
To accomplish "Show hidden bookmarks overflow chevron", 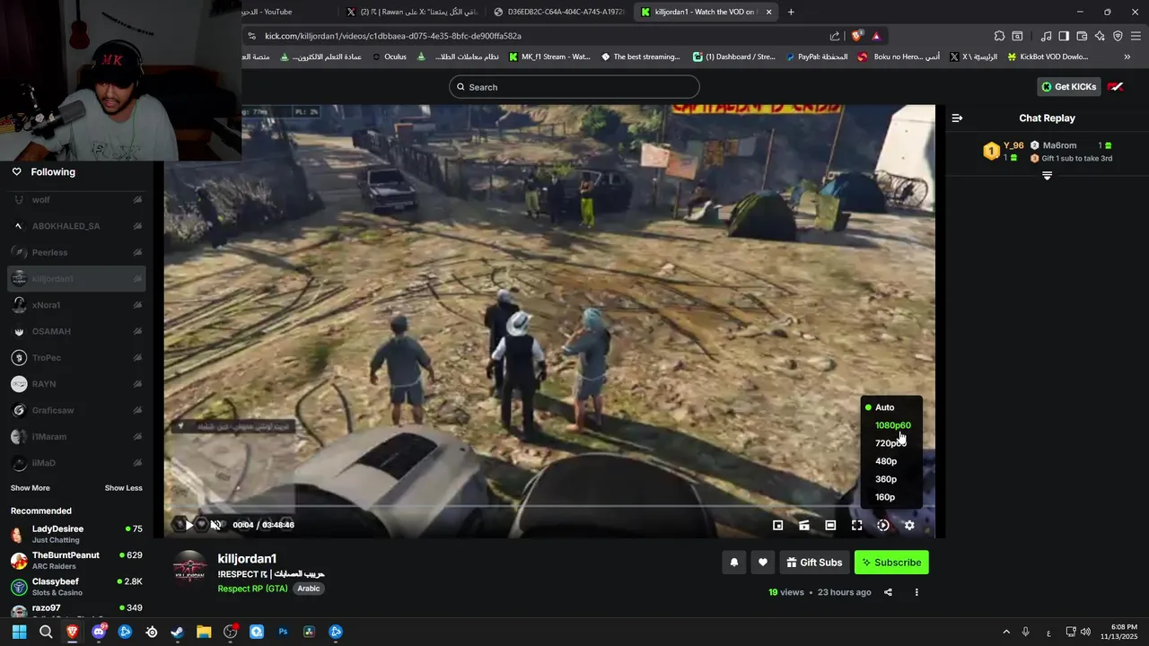I will click(1127, 57).
